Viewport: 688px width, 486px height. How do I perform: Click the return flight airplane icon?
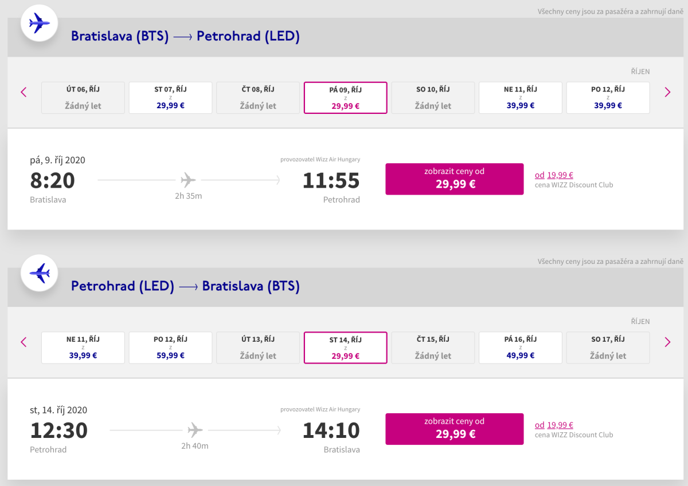point(39,274)
